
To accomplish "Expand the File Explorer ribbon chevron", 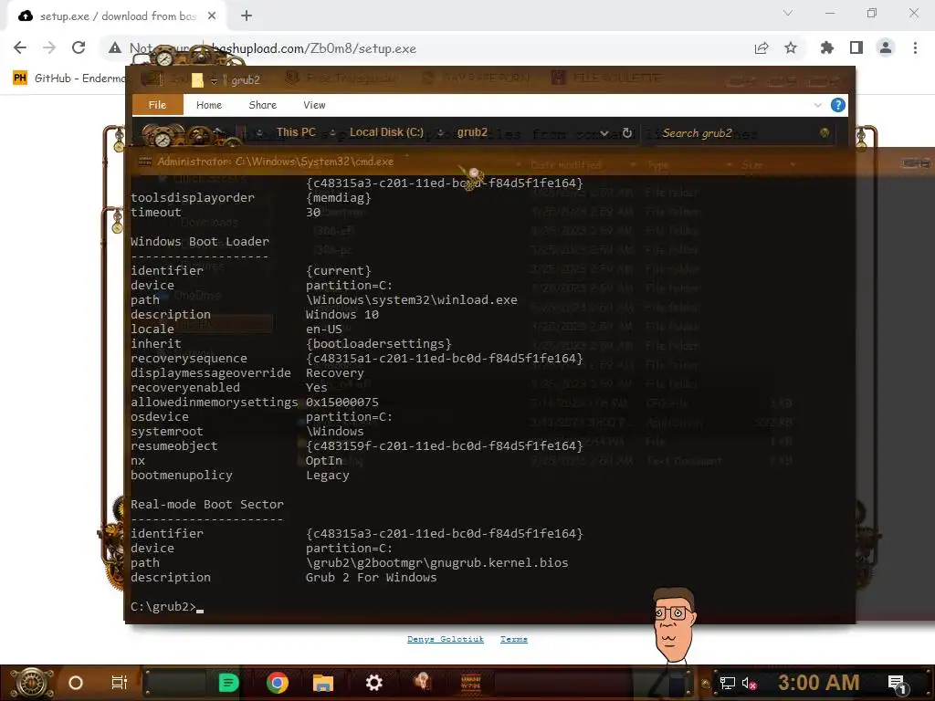I will point(817,105).
